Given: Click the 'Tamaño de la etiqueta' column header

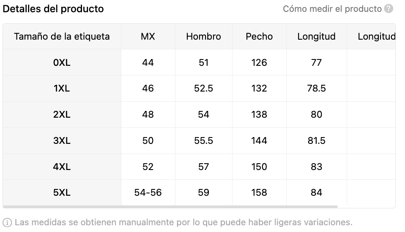Looking at the screenshot, I should (62, 36).
